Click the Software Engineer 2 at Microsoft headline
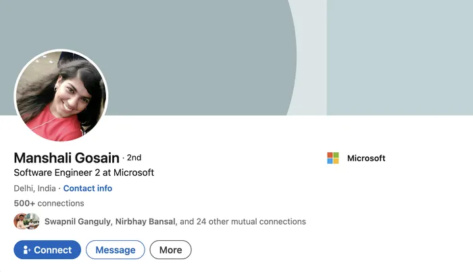 coord(84,173)
